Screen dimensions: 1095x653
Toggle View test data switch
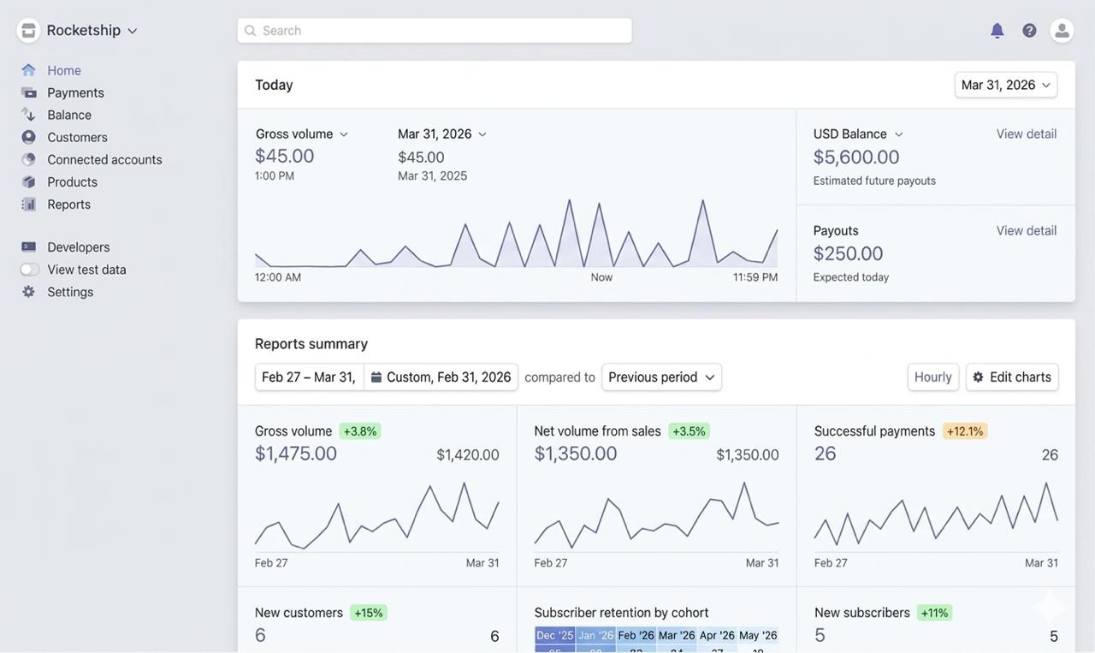click(30, 270)
